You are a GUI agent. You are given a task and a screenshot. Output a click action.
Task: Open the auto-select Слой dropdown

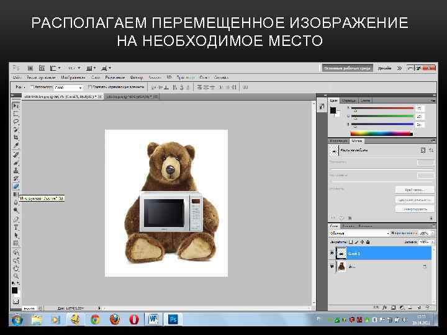click(x=68, y=87)
